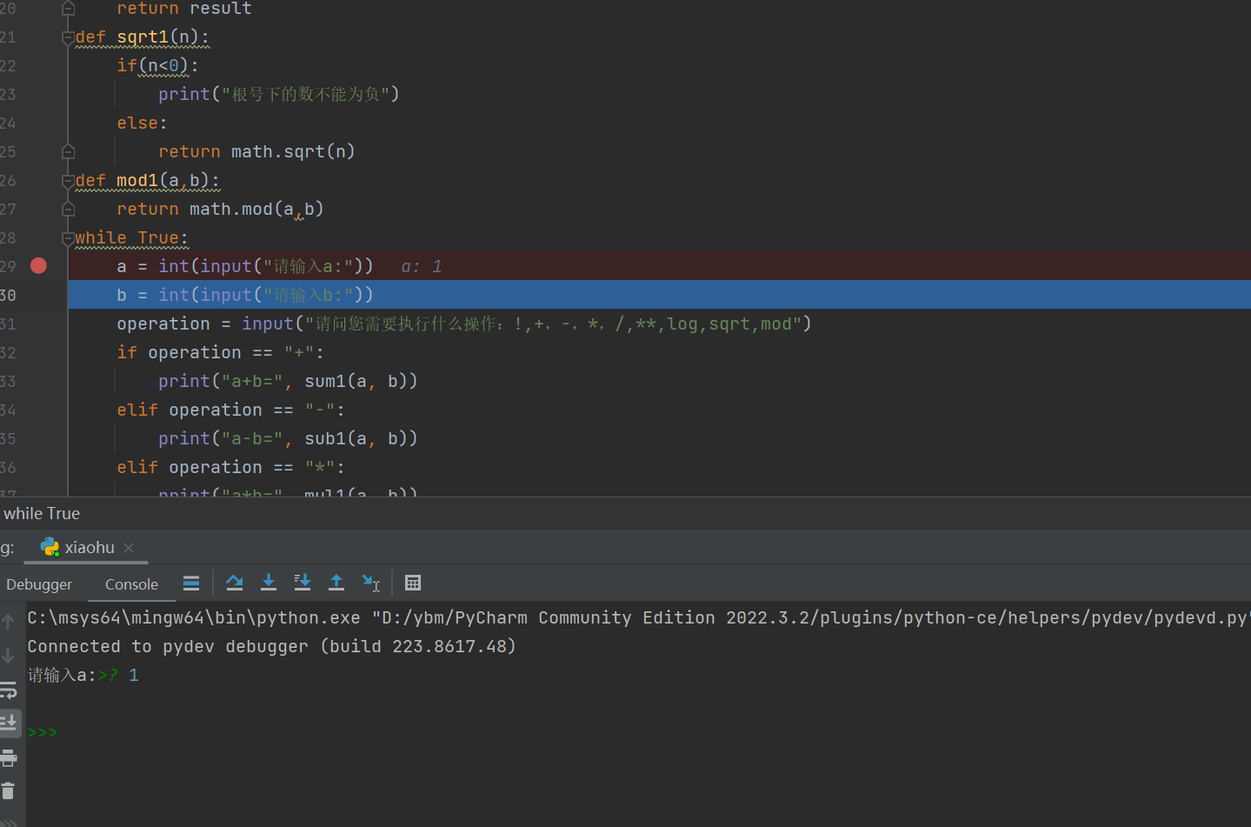Open the Evaluate Expression calculator icon
Screen dimensions: 1251x827
[413, 583]
